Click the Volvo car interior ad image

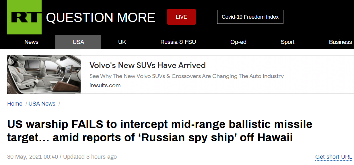coord(44,74)
